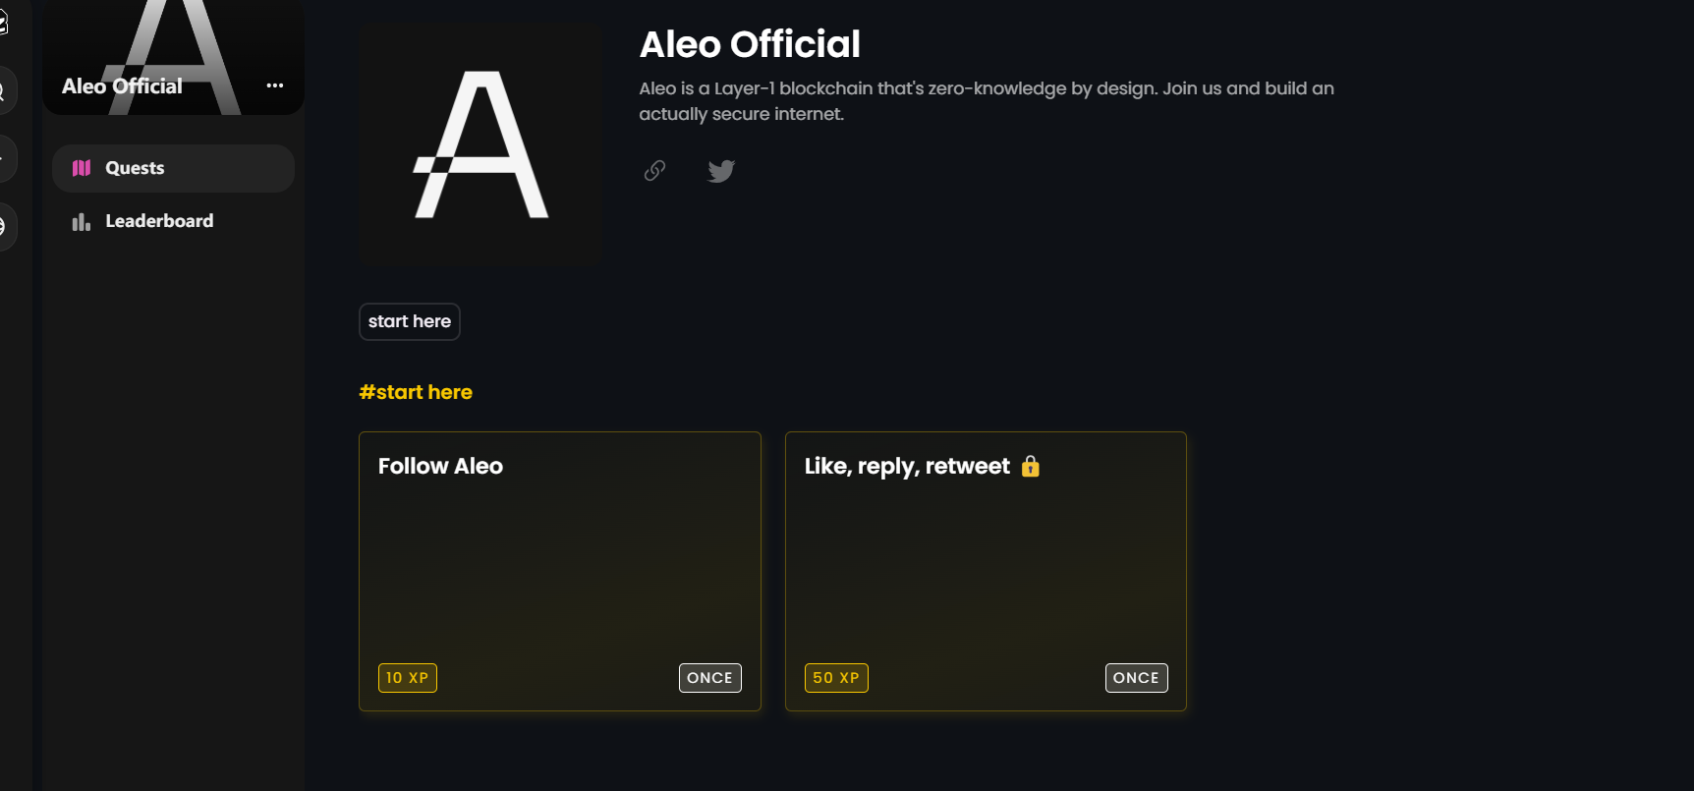Open the chain link website icon
Viewport: 1694px width, 791px height.
tap(654, 171)
